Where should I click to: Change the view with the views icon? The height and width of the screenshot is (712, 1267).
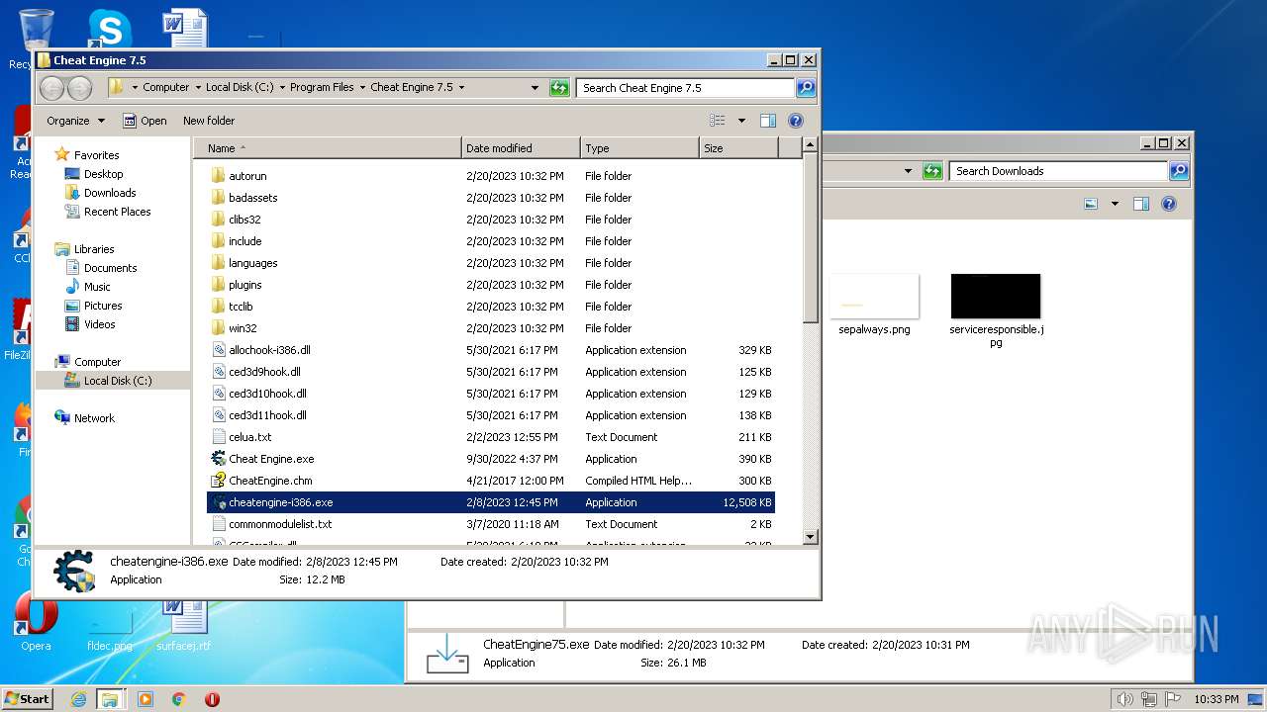[x=718, y=121]
